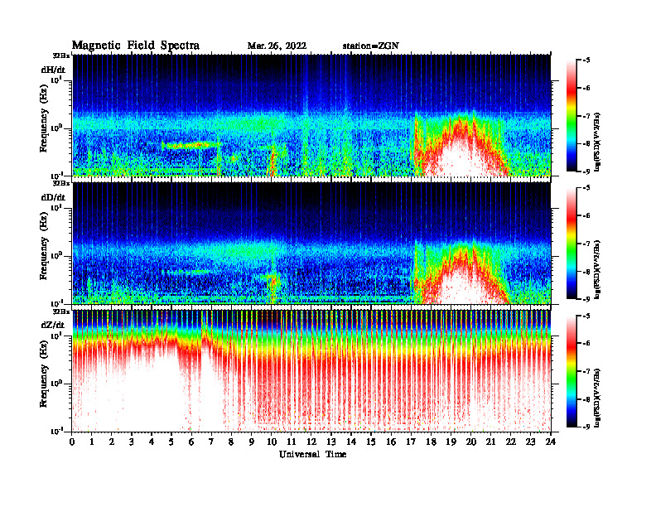Click hour "24" on the time axis

[550, 442]
